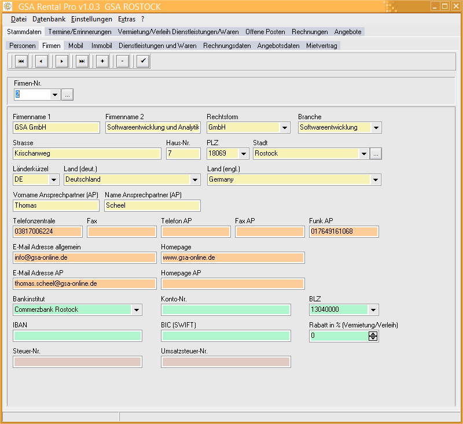Switch to the Rechnungen tab
The height and width of the screenshot is (424, 463).
[310, 32]
